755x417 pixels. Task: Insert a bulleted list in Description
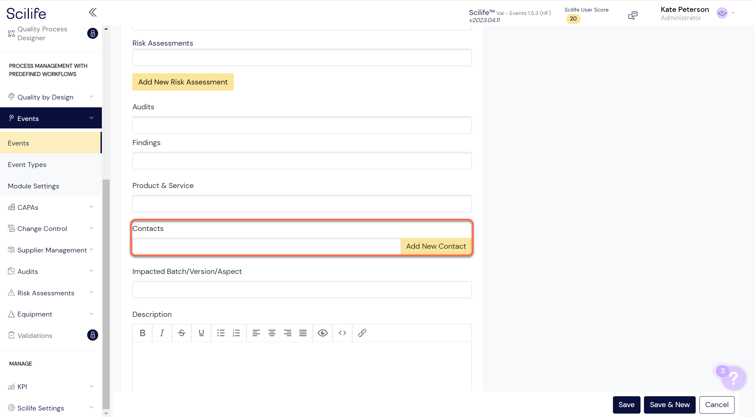pyautogui.click(x=221, y=333)
